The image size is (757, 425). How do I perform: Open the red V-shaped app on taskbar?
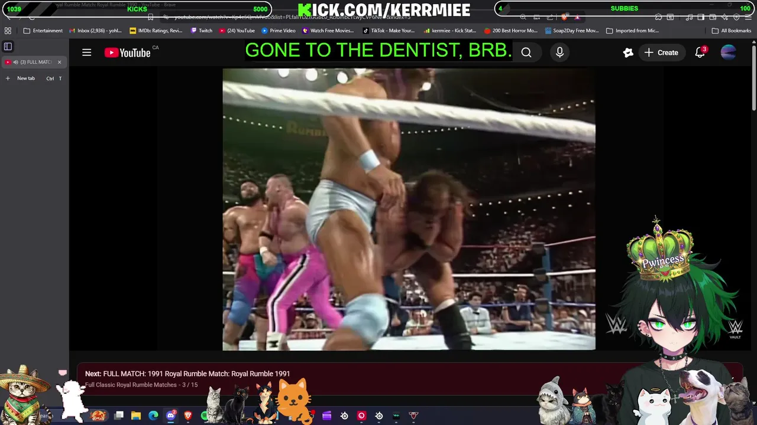[413, 416]
